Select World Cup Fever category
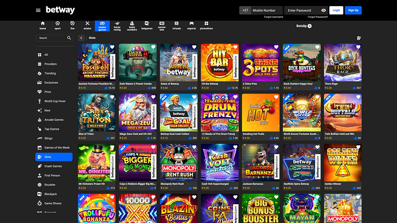The width and height of the screenshot is (397, 223). [x=54, y=101]
